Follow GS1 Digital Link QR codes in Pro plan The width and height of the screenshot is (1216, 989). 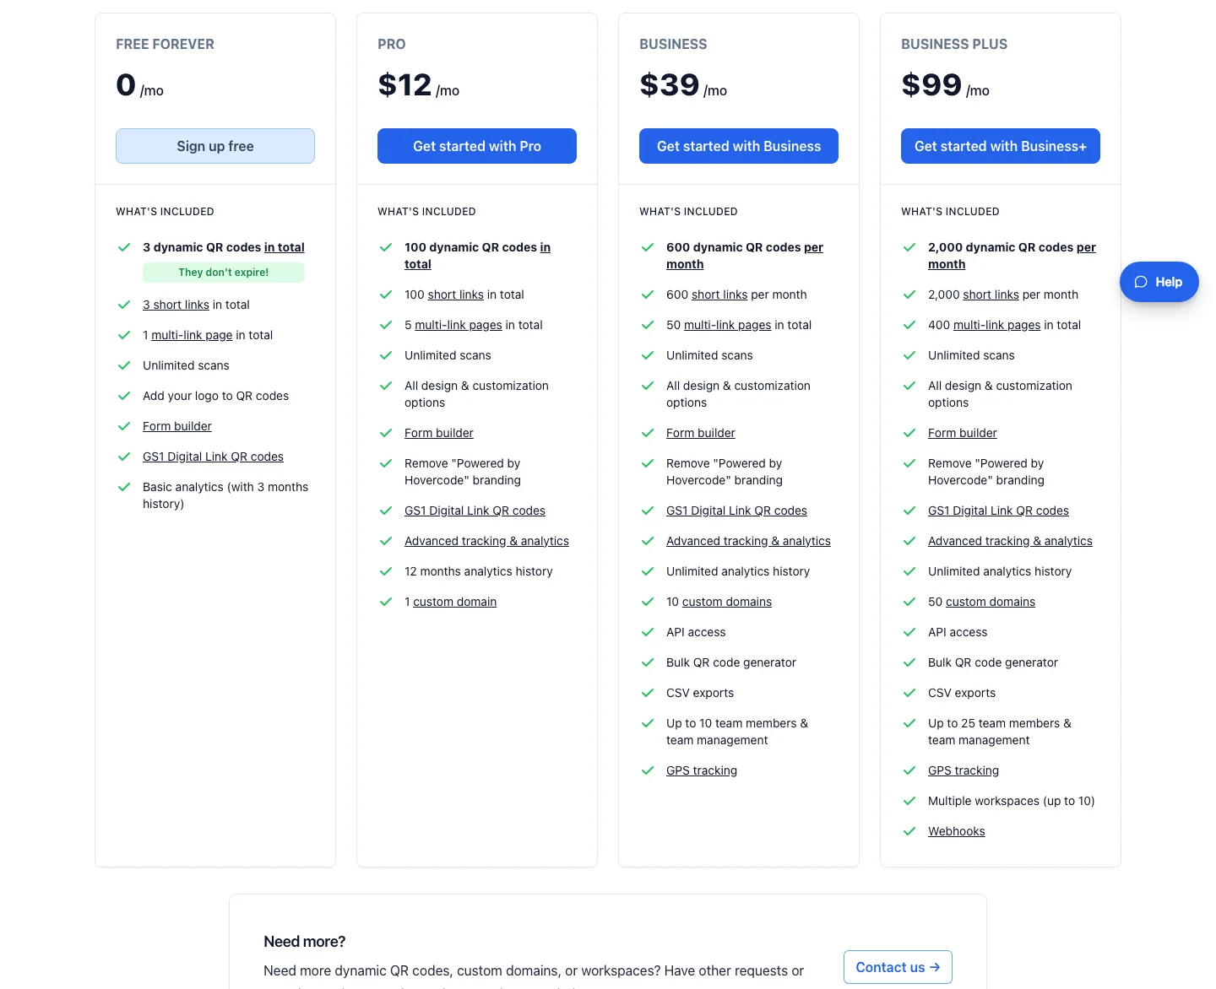475,511
